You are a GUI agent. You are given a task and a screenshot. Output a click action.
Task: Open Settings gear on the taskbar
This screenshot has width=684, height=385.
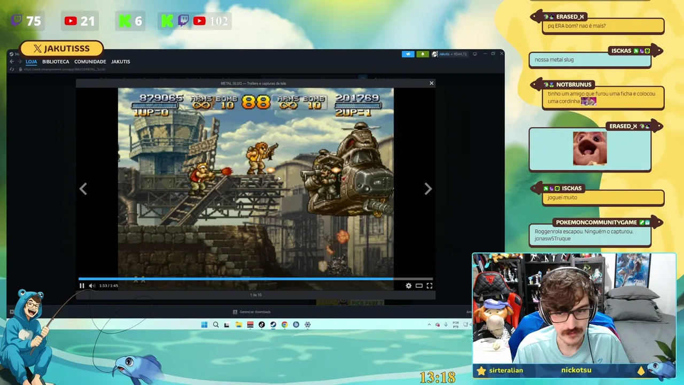[x=307, y=325]
